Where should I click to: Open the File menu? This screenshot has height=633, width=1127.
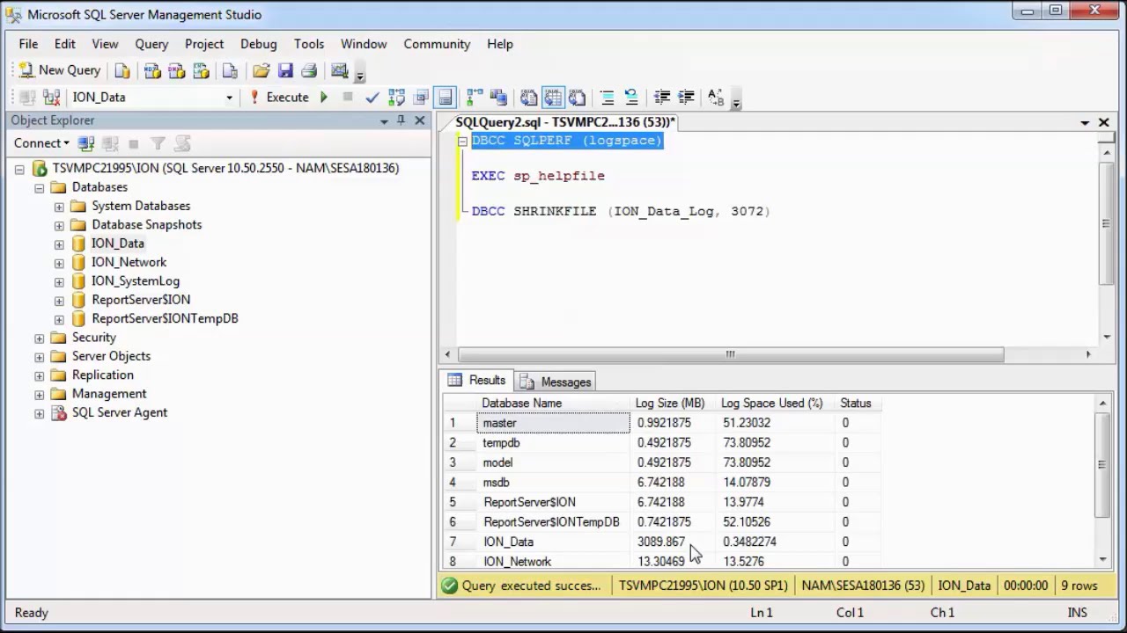pyautogui.click(x=28, y=44)
